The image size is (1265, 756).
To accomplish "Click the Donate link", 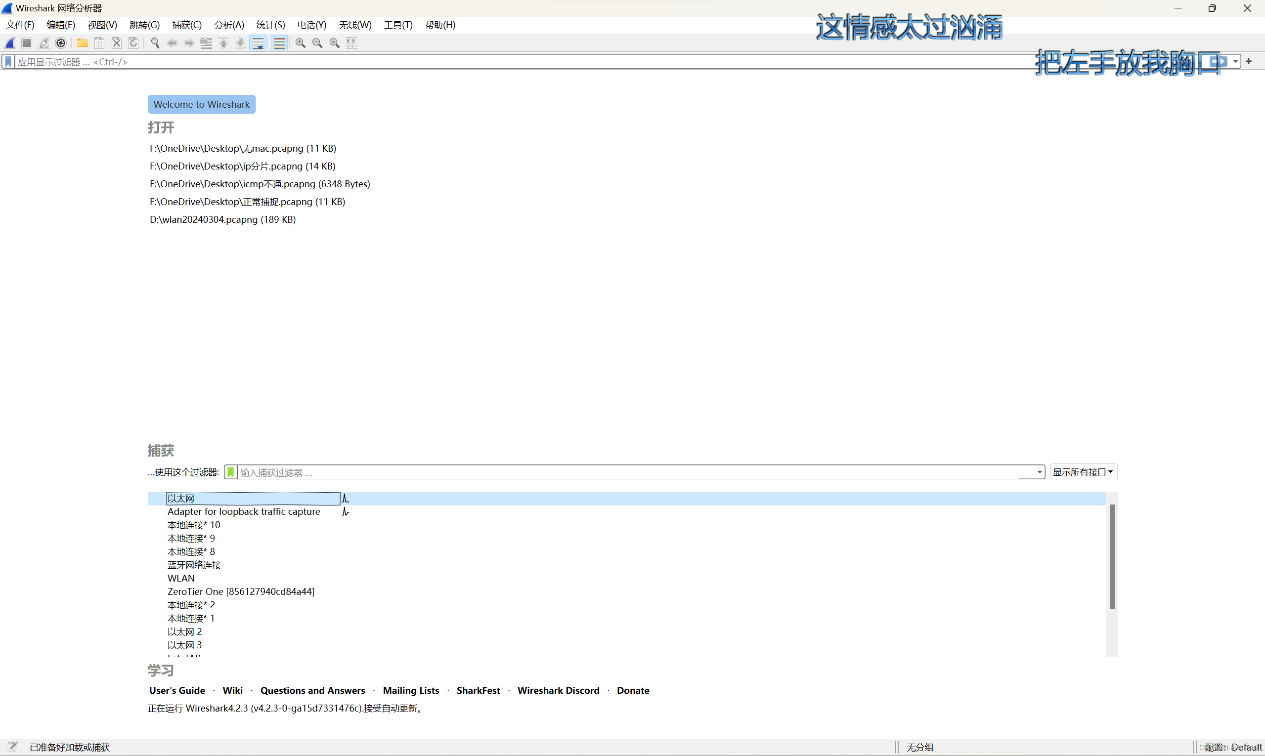I will [632, 690].
